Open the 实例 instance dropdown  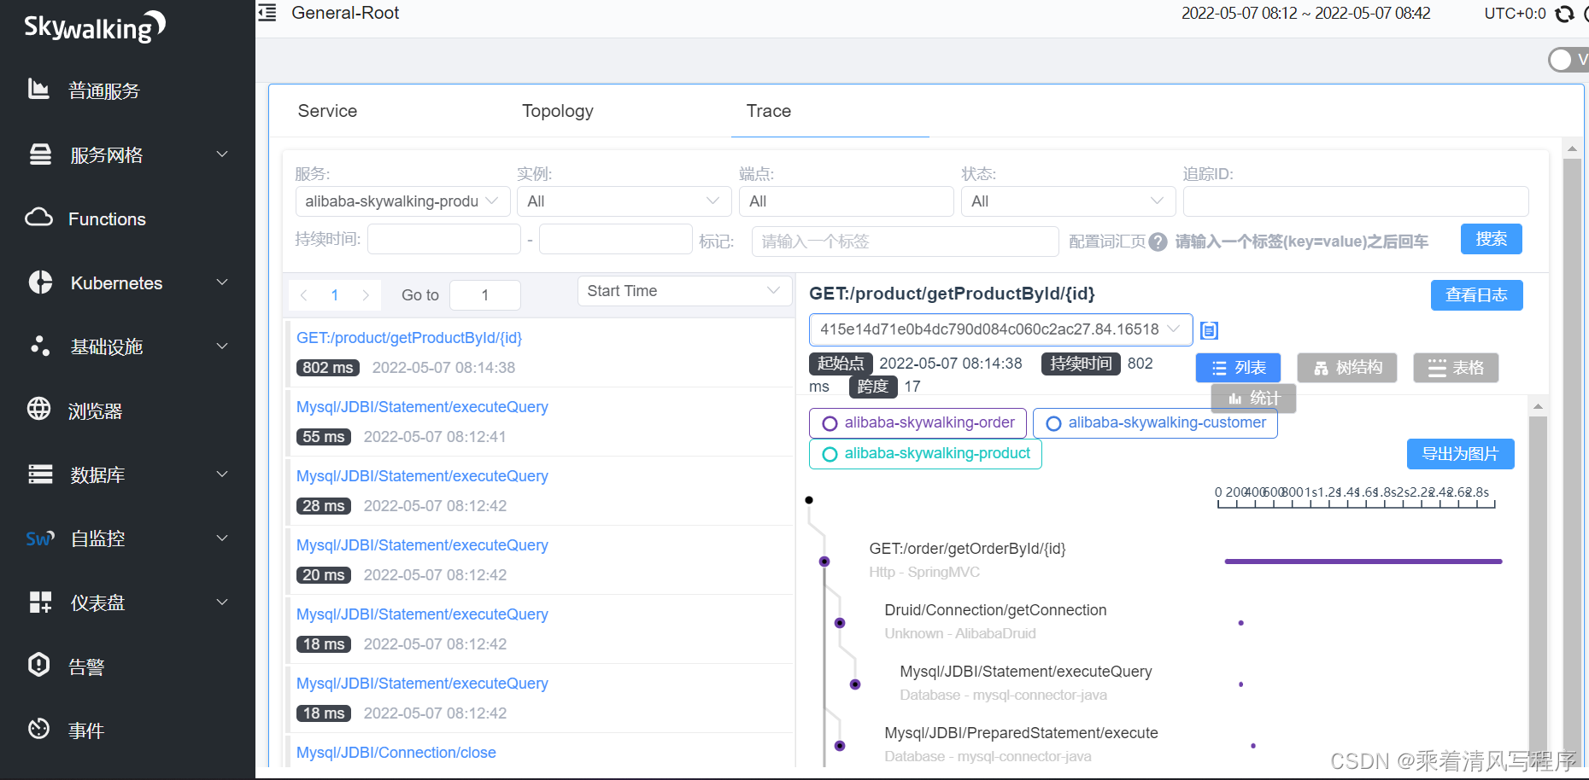coord(624,201)
